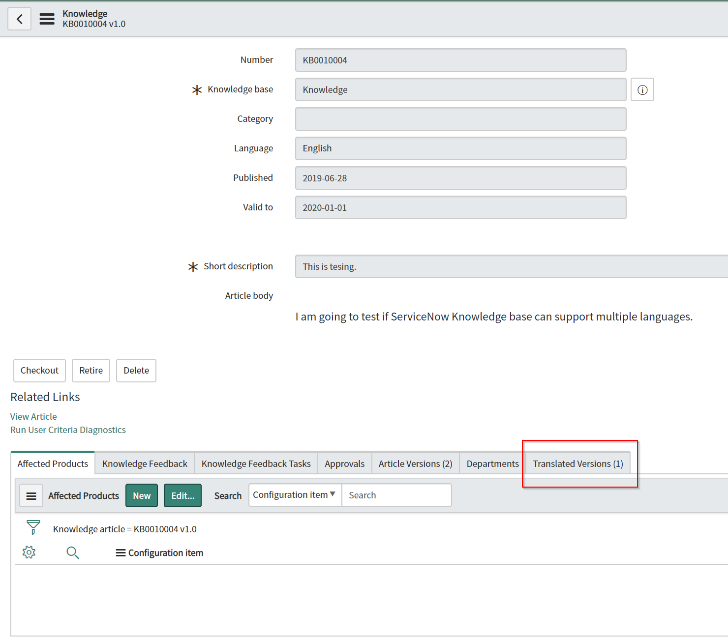Click the New button in Affected Products
728x637 pixels.
142,495
